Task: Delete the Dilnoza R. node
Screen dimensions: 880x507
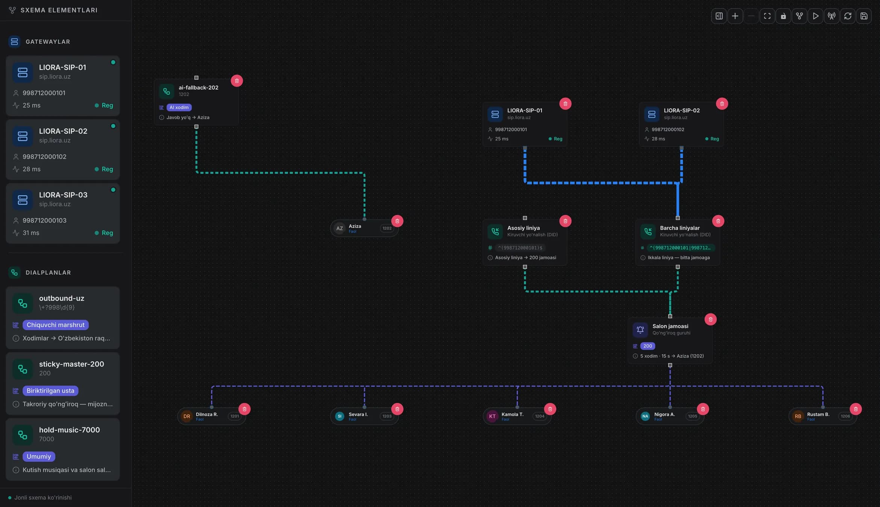Action: click(x=244, y=409)
